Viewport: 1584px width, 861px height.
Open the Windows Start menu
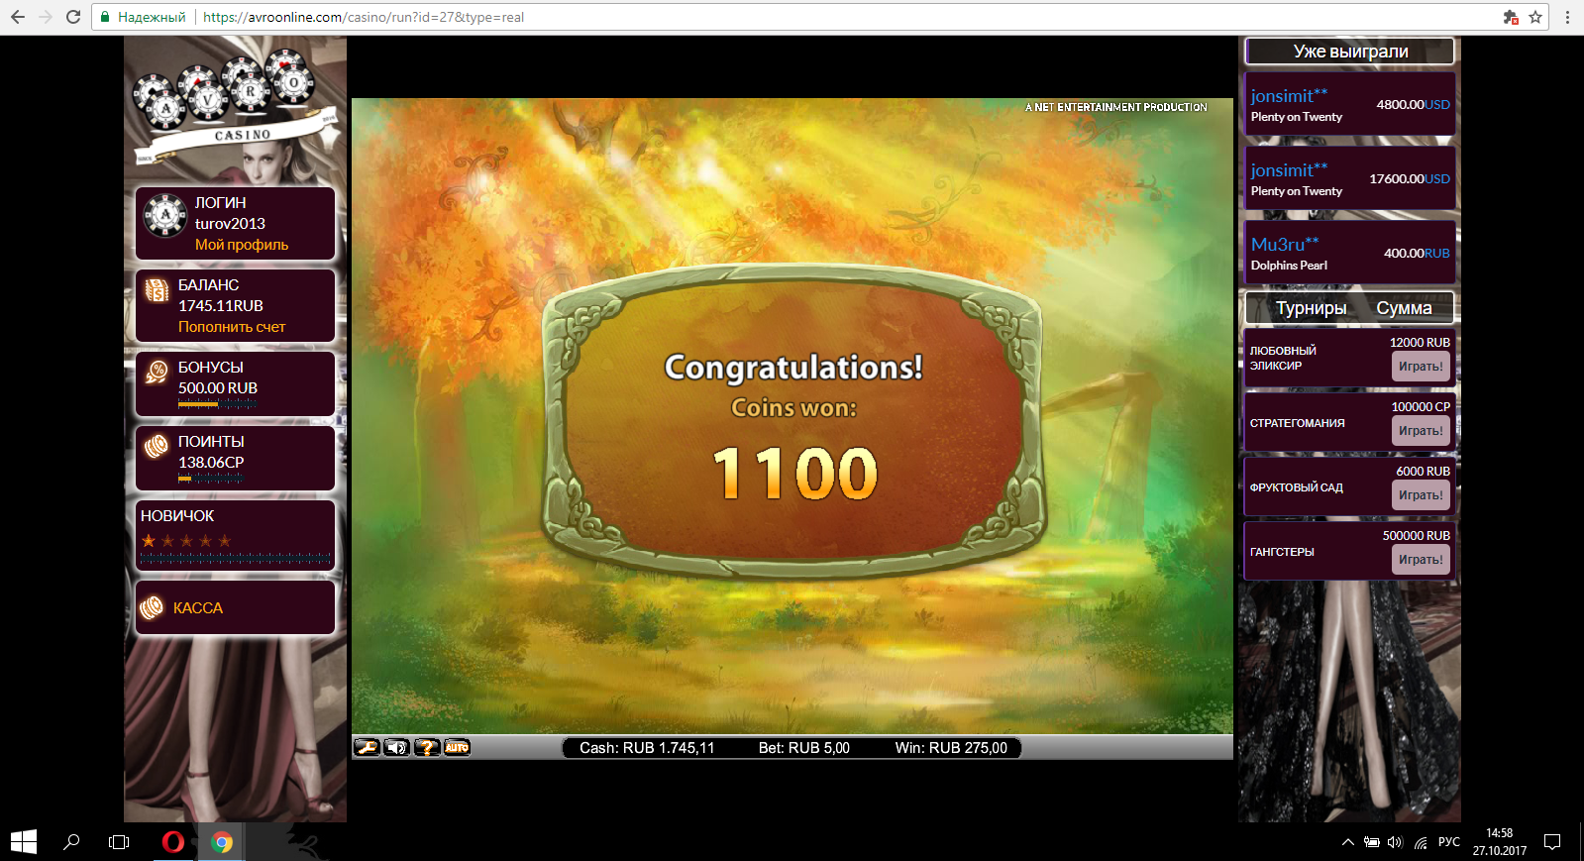click(24, 842)
